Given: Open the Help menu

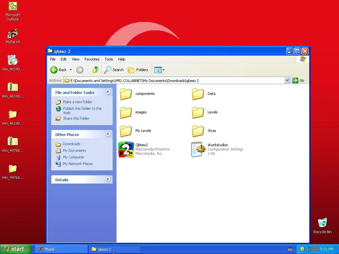Looking at the screenshot, I should [x=121, y=59].
